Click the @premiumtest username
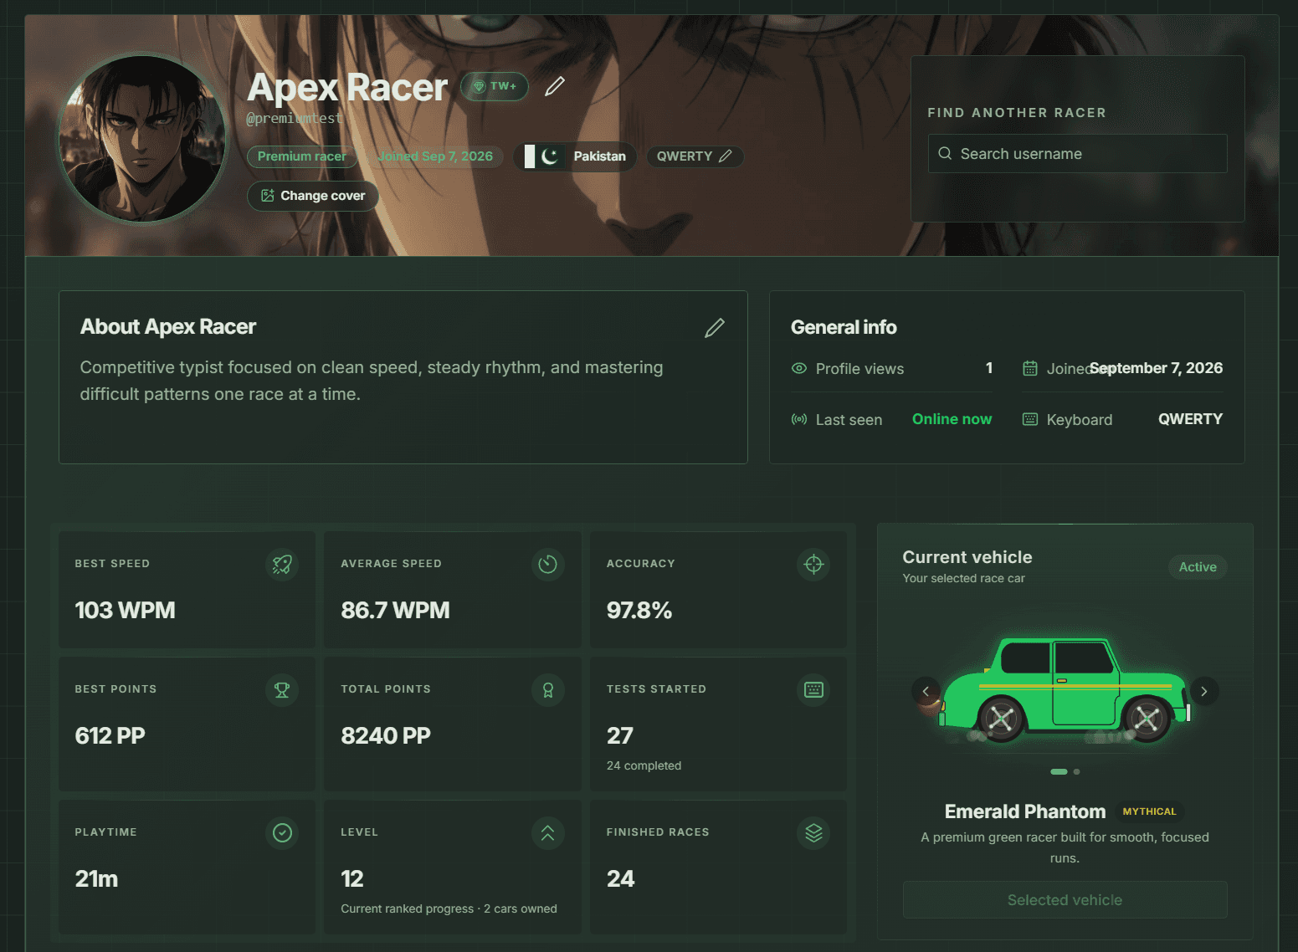This screenshot has height=952, width=1298. 295,119
